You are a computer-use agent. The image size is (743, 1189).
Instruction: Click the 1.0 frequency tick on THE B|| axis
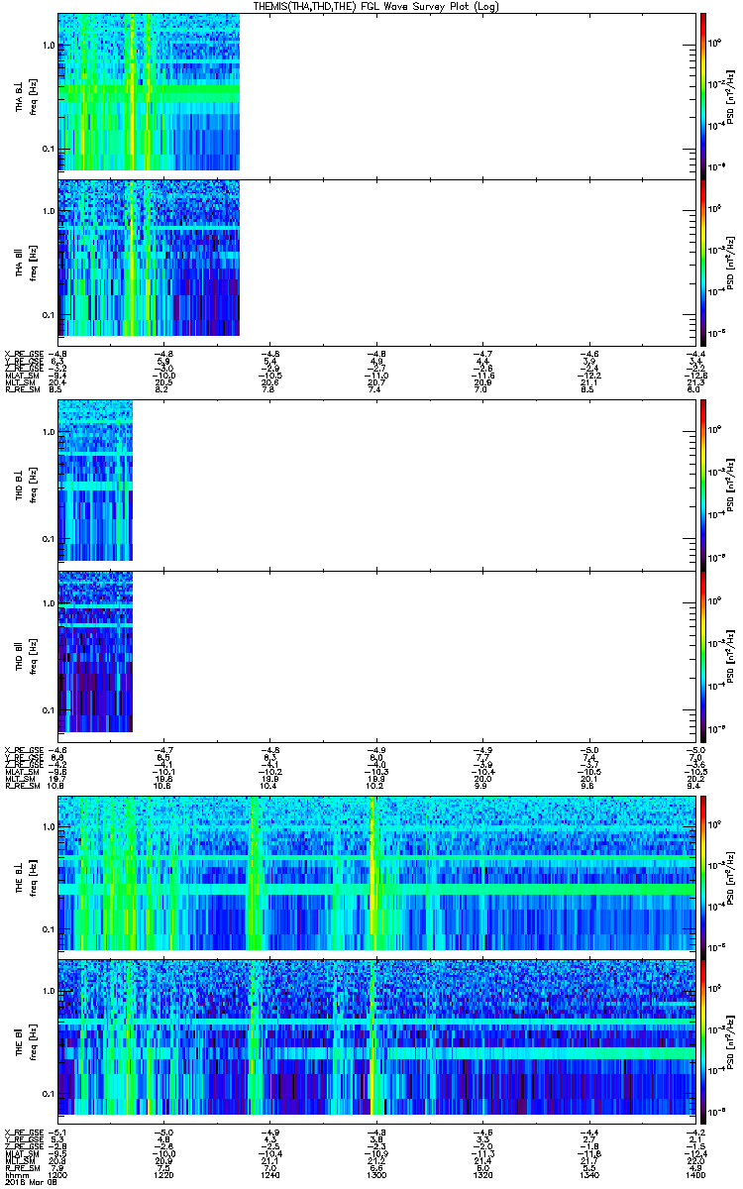click(x=49, y=990)
